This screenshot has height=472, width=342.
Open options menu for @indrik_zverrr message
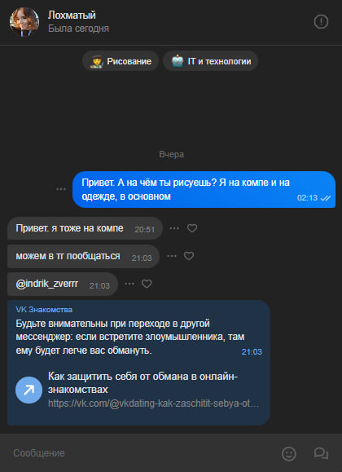[x=129, y=284]
